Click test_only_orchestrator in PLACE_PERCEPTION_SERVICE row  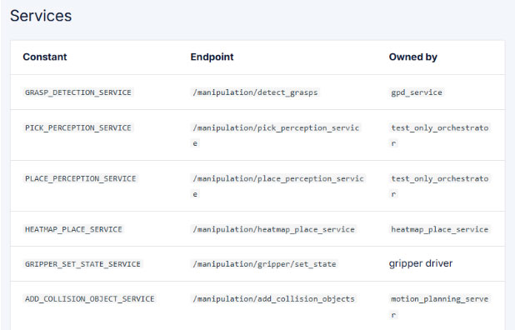440,186
